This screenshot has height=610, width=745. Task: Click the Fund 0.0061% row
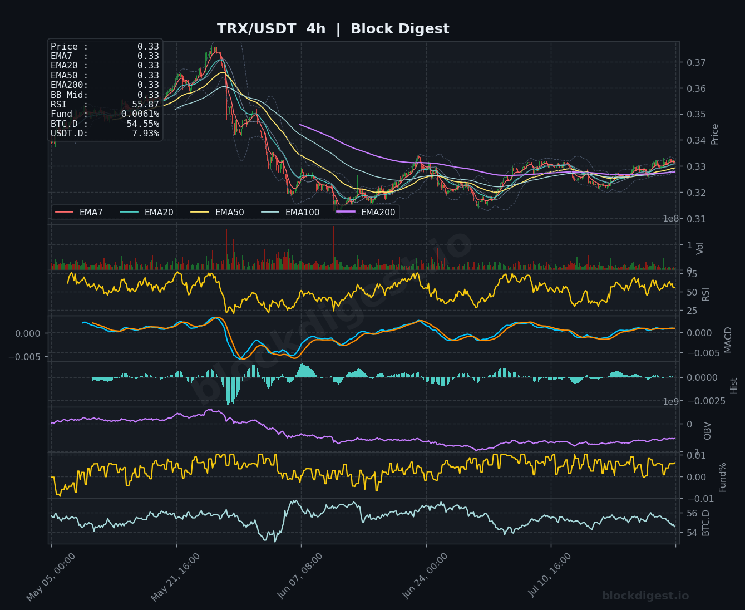(105, 114)
